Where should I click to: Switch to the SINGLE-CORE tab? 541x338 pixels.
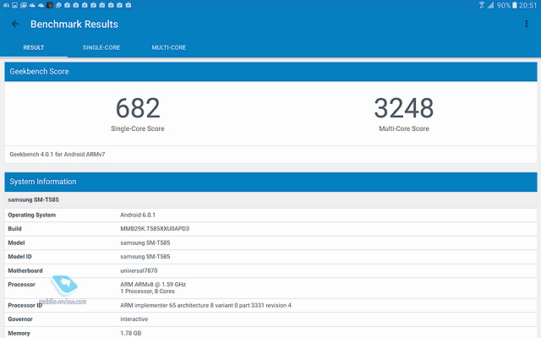pos(101,47)
